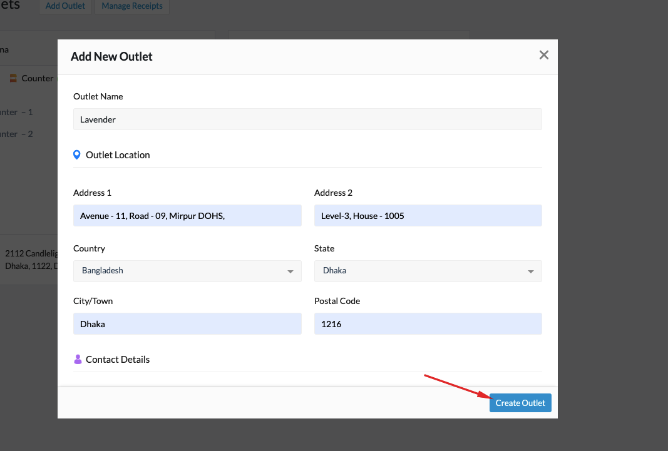Switch to Manage Receipts
Image resolution: width=668 pixels, height=451 pixels.
pos(131,6)
